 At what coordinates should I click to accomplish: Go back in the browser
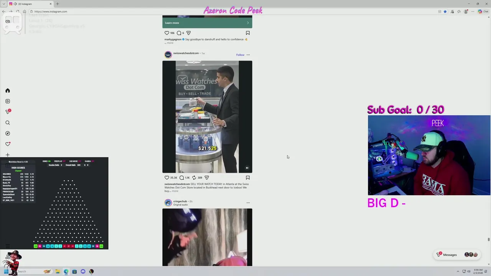4,11
